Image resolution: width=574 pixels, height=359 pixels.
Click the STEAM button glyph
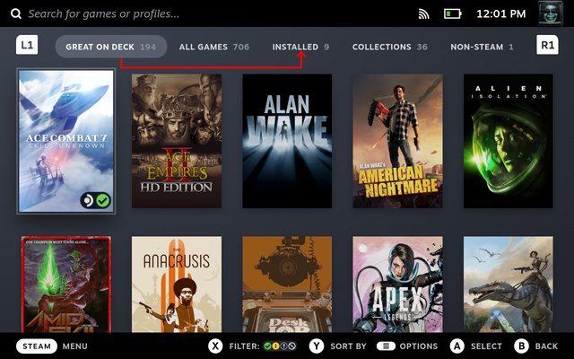(x=37, y=346)
